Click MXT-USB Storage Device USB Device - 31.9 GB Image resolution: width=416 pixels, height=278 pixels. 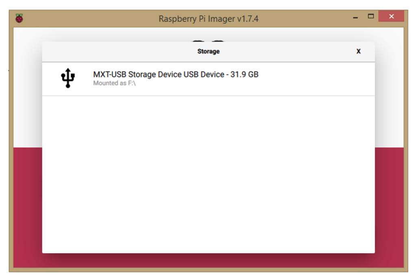point(175,74)
